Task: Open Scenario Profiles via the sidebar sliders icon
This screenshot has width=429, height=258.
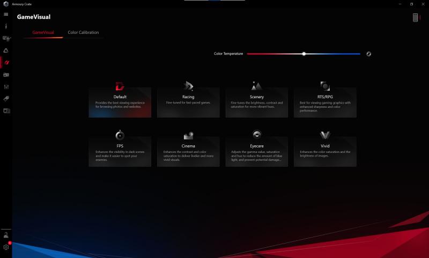Action: pyautogui.click(x=6, y=87)
